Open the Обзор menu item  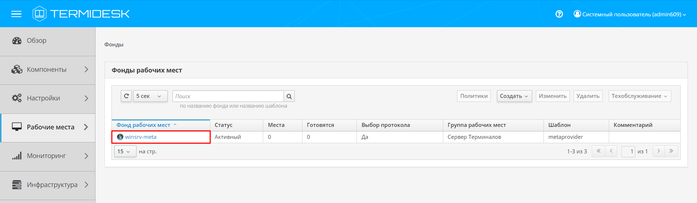48,41
